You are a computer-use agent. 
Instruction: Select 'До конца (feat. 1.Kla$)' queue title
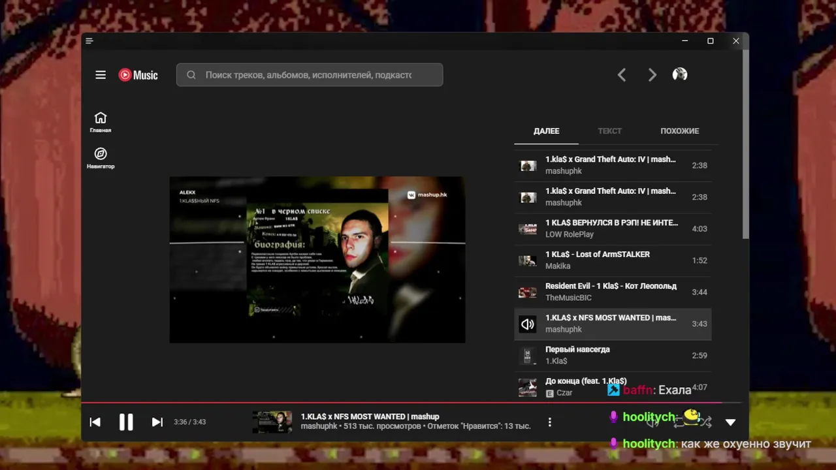(x=586, y=381)
